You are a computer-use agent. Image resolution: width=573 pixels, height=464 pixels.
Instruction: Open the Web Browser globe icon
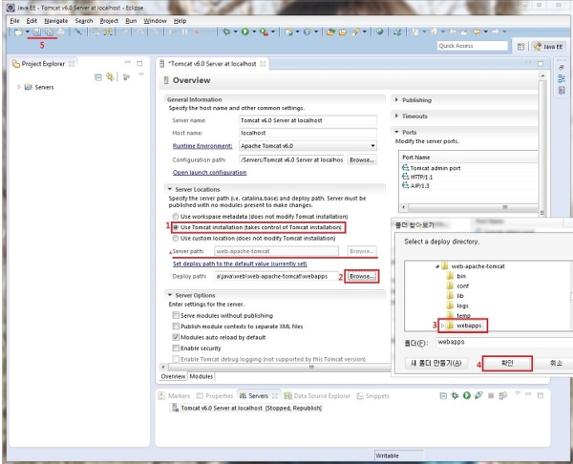(380, 32)
